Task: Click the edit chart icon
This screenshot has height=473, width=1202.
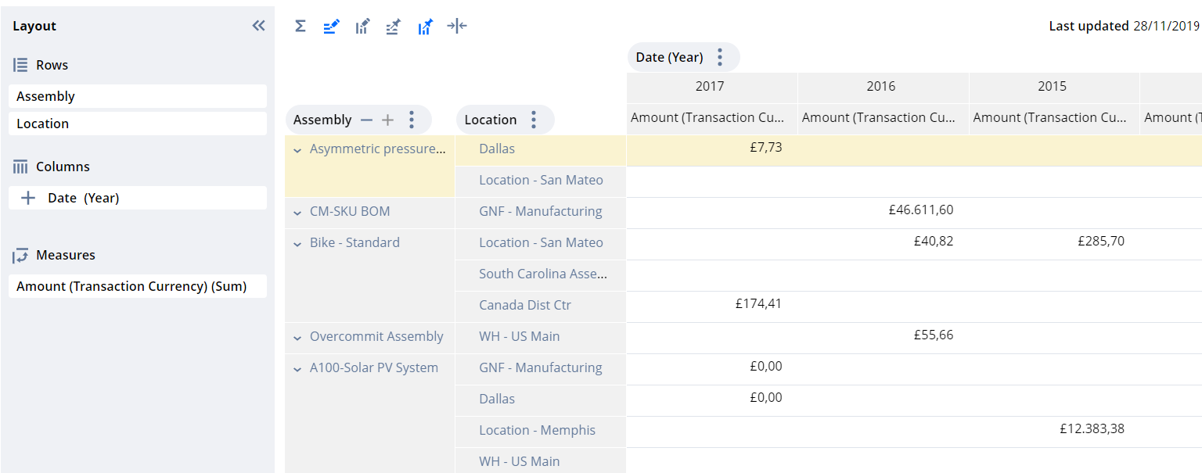Action: coord(362,26)
